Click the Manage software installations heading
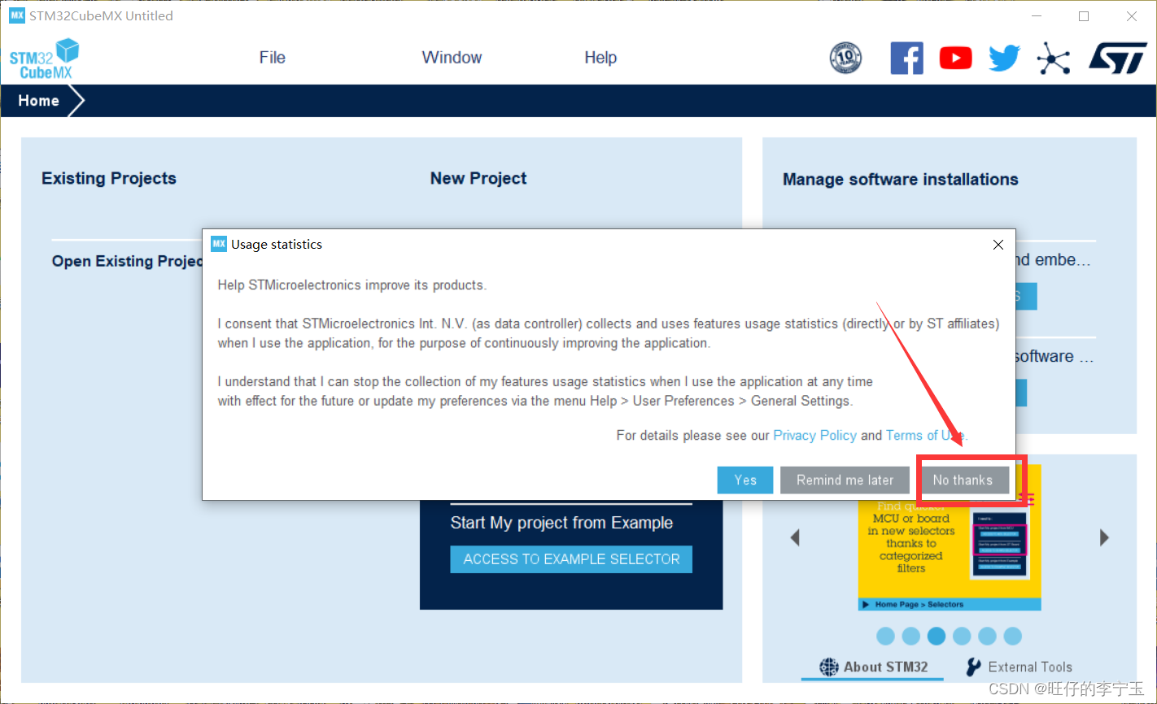The width and height of the screenshot is (1157, 704). (x=901, y=180)
